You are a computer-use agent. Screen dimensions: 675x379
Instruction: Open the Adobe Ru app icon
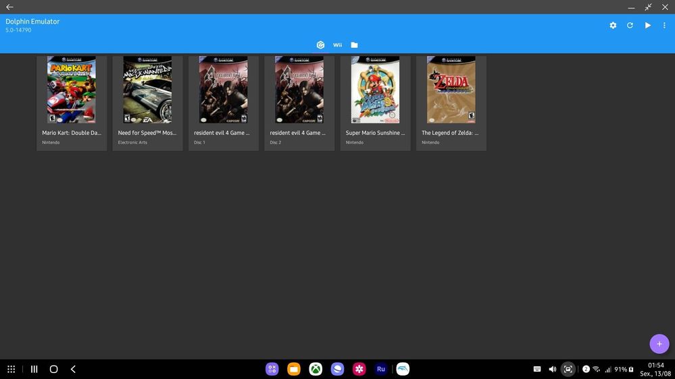380,369
